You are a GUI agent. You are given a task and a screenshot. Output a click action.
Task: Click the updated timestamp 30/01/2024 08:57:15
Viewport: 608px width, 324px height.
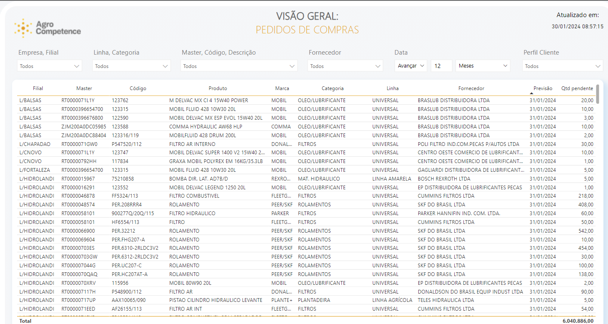[x=577, y=26]
